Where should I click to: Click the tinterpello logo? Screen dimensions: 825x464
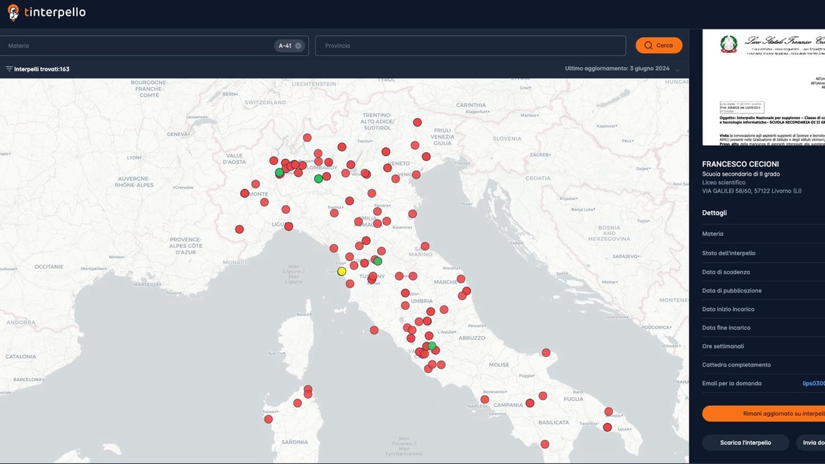click(46, 12)
